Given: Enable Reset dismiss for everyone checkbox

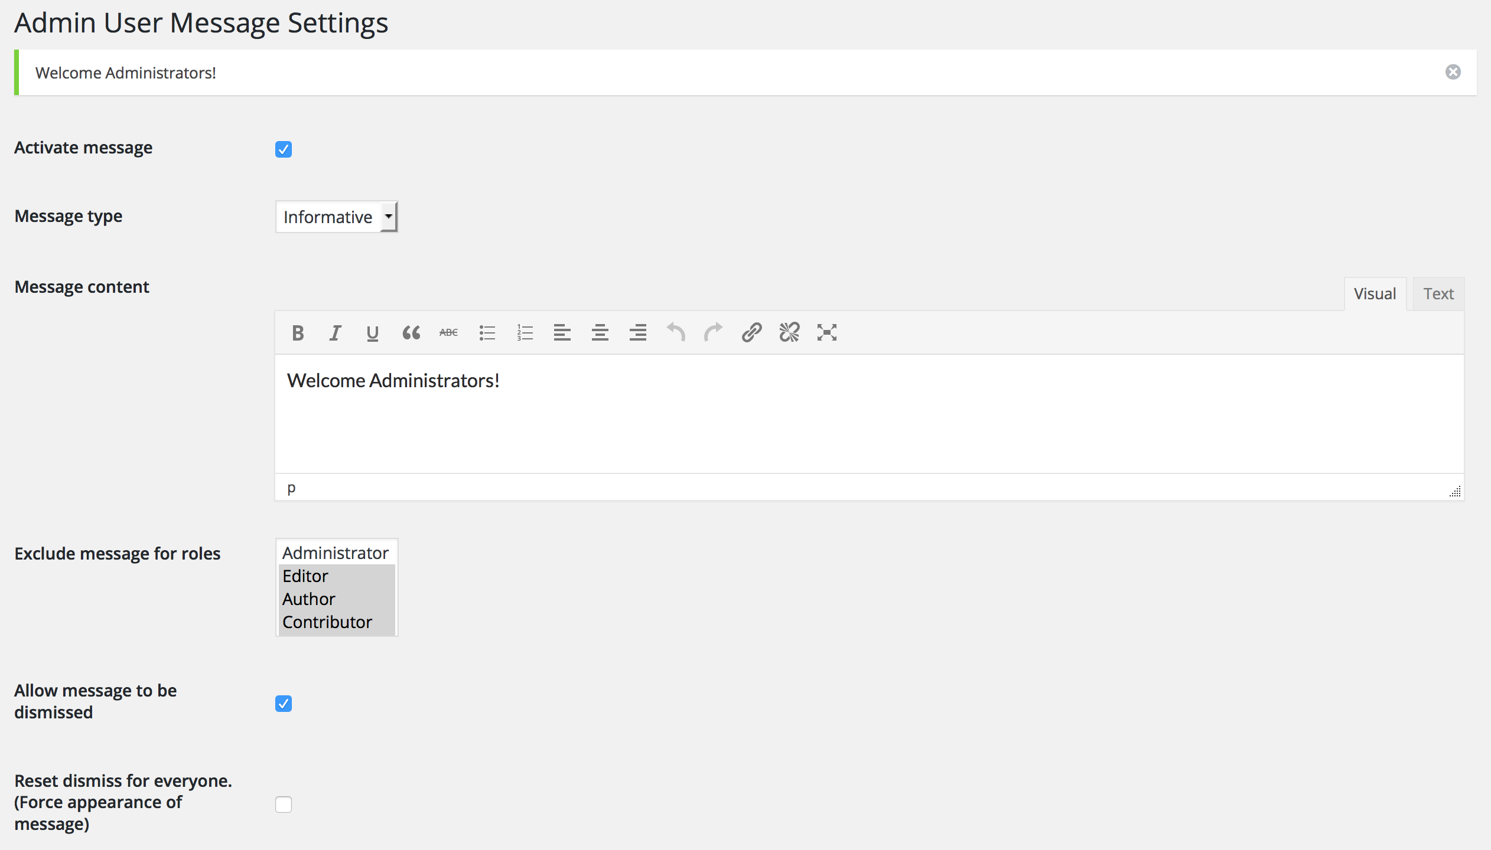Looking at the screenshot, I should [x=285, y=804].
